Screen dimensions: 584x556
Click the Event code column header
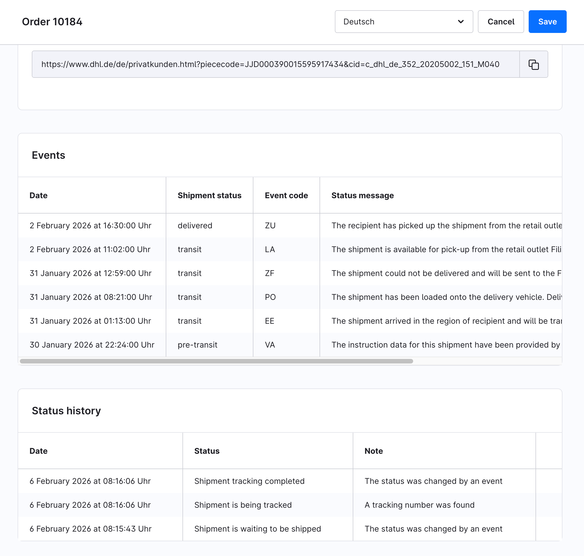coord(286,195)
